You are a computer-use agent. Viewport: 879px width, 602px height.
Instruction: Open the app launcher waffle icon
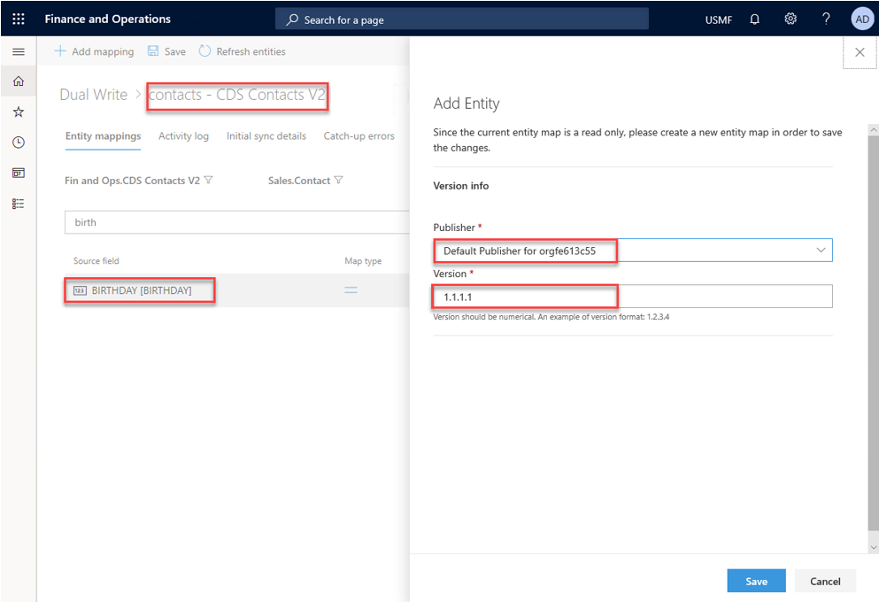pyautogui.click(x=19, y=19)
